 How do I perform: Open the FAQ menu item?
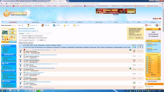click(66, 22)
